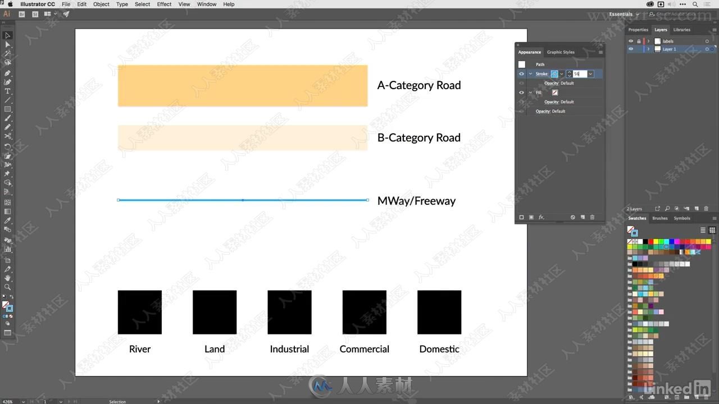Toggle the lock on the labels layer
The height and width of the screenshot is (404, 719).
[639, 41]
